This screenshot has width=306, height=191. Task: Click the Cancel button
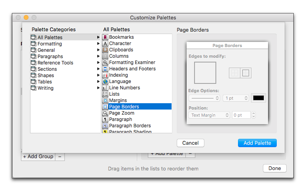pyautogui.click(x=191, y=143)
